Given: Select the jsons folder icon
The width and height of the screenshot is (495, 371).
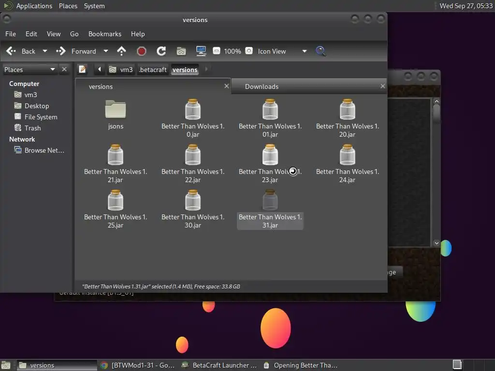Looking at the screenshot, I should click(116, 109).
